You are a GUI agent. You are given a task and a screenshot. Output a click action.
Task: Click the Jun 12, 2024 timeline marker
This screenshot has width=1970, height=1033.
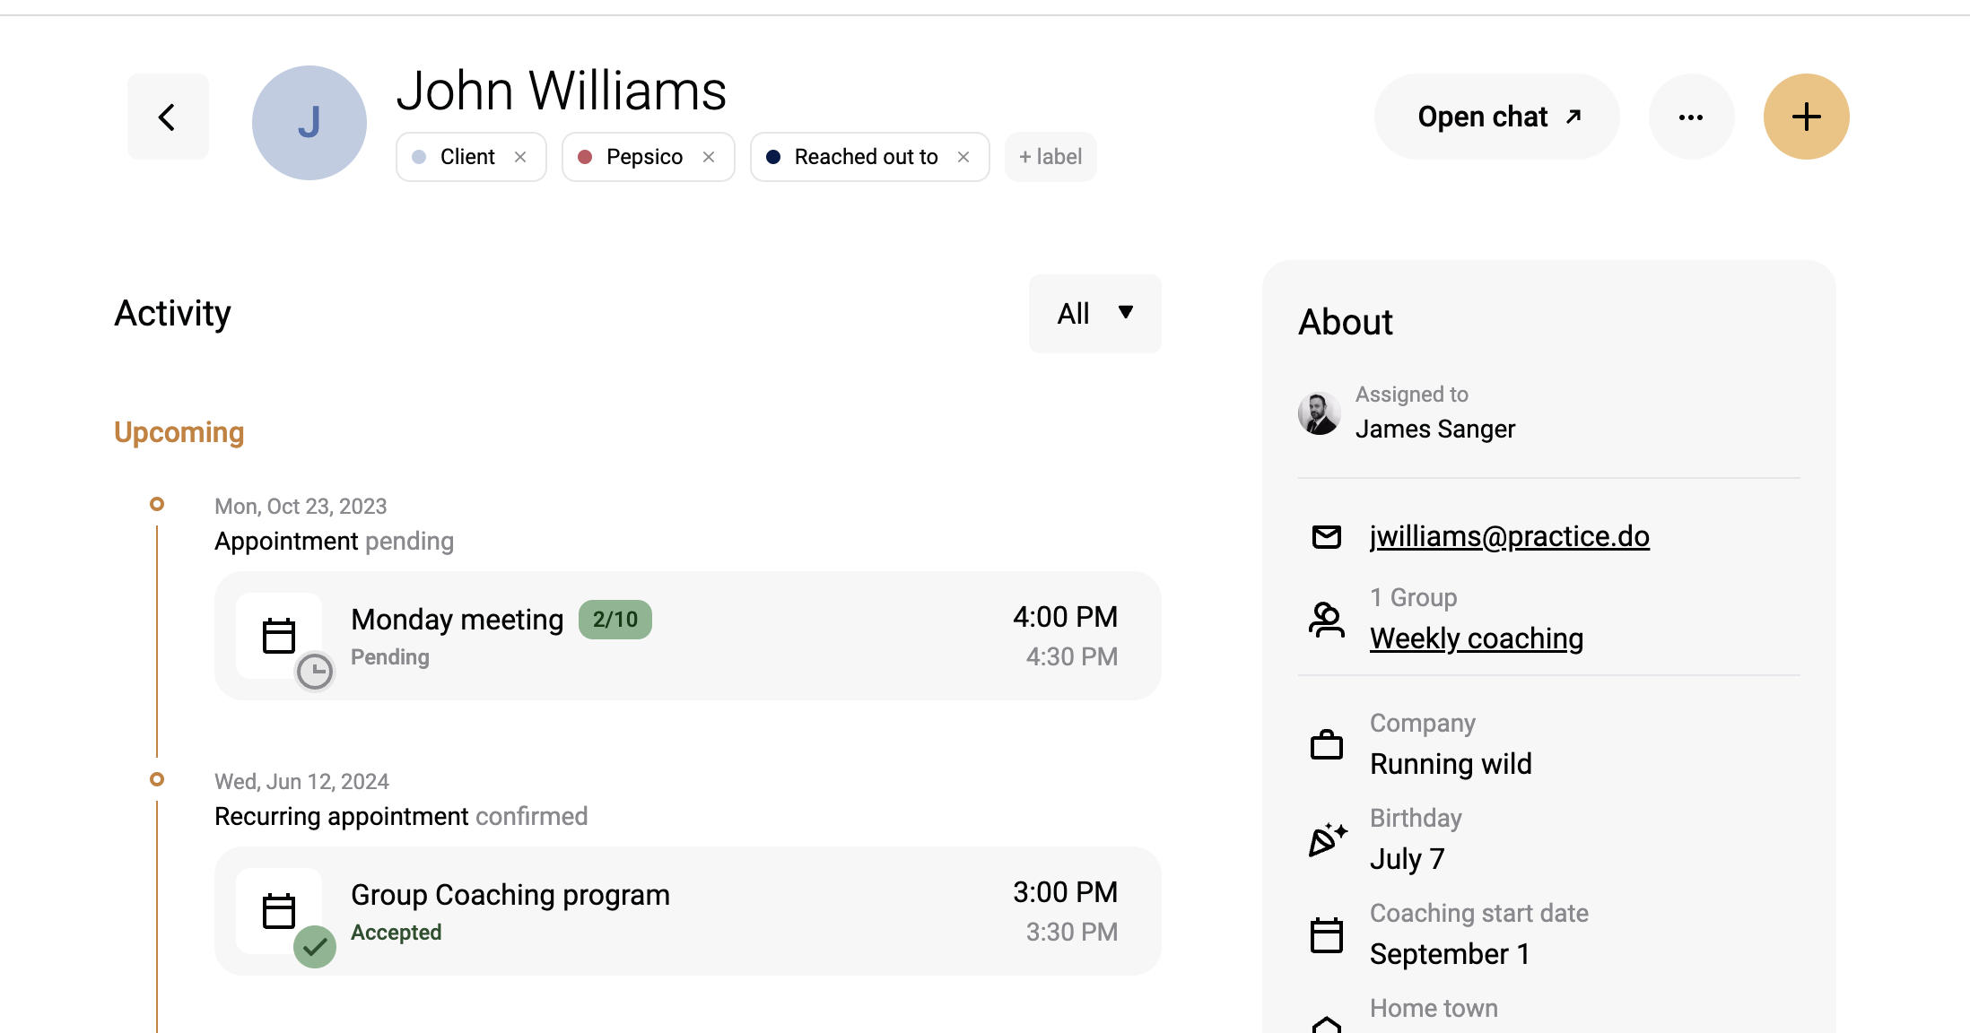point(157,779)
